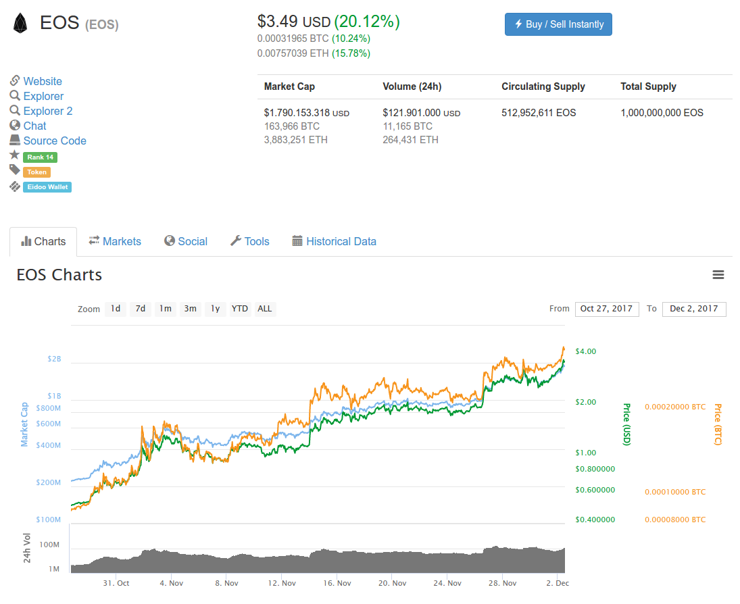Set chart zoom to 1m
The image size is (740, 604).
point(165,309)
